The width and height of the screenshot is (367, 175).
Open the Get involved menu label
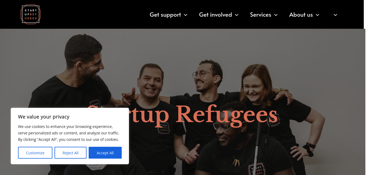215,15
